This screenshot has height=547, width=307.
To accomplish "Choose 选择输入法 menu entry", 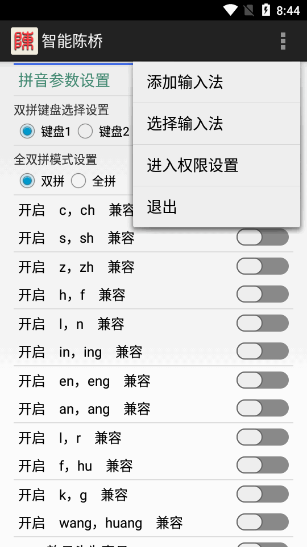I will point(217,124).
